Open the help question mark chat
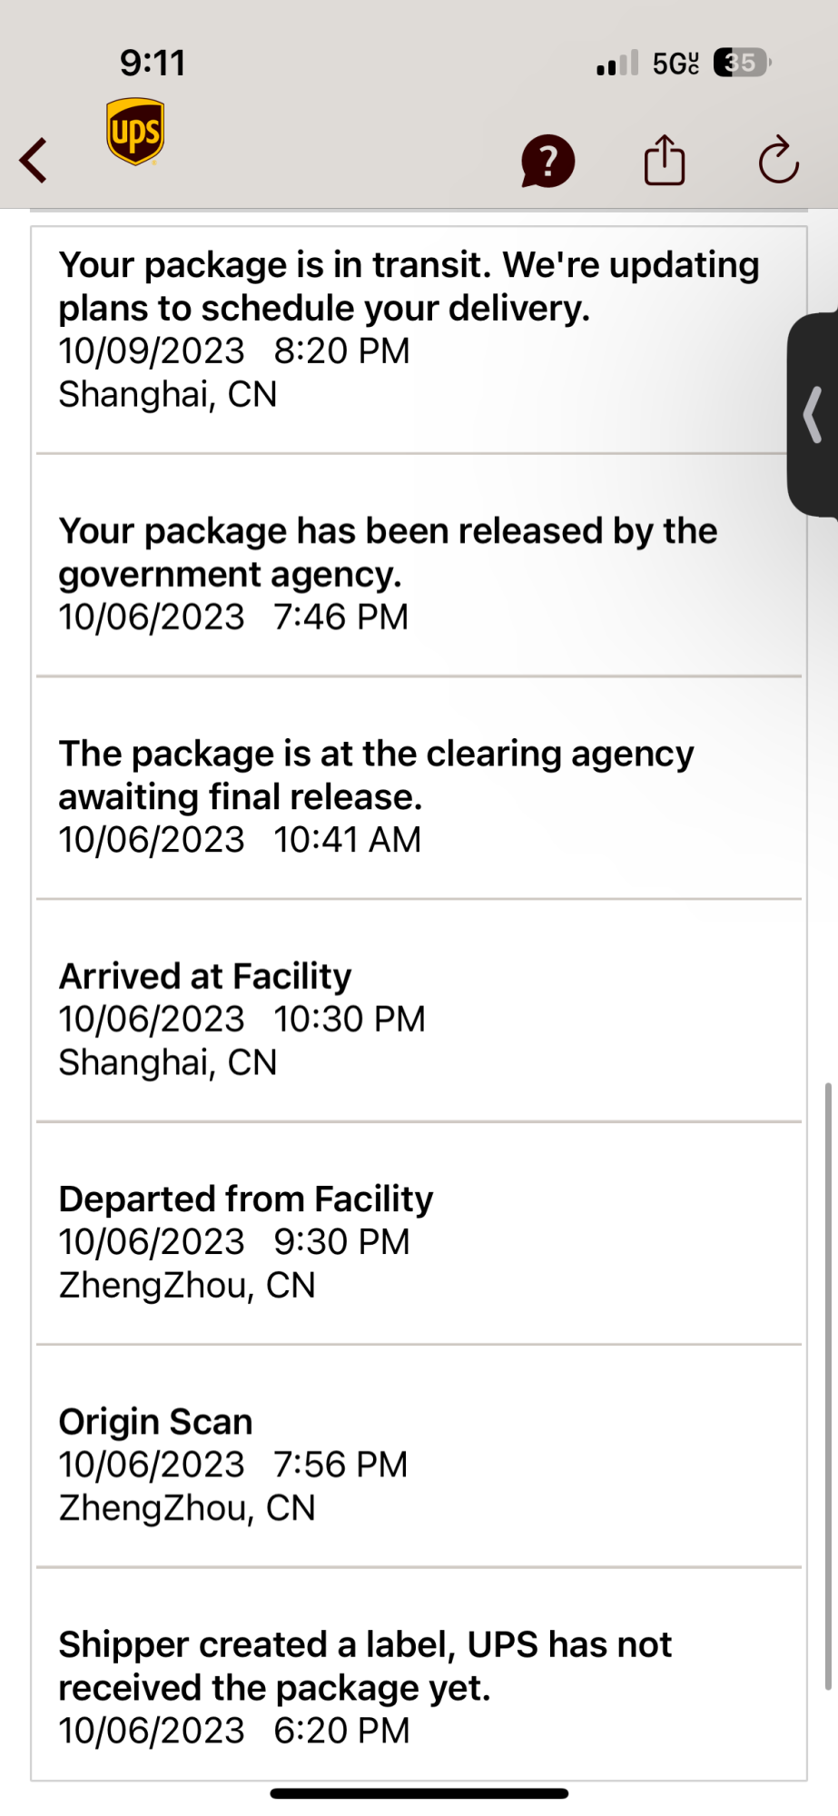Screen dimensions: 838x1816 pyautogui.click(x=547, y=162)
